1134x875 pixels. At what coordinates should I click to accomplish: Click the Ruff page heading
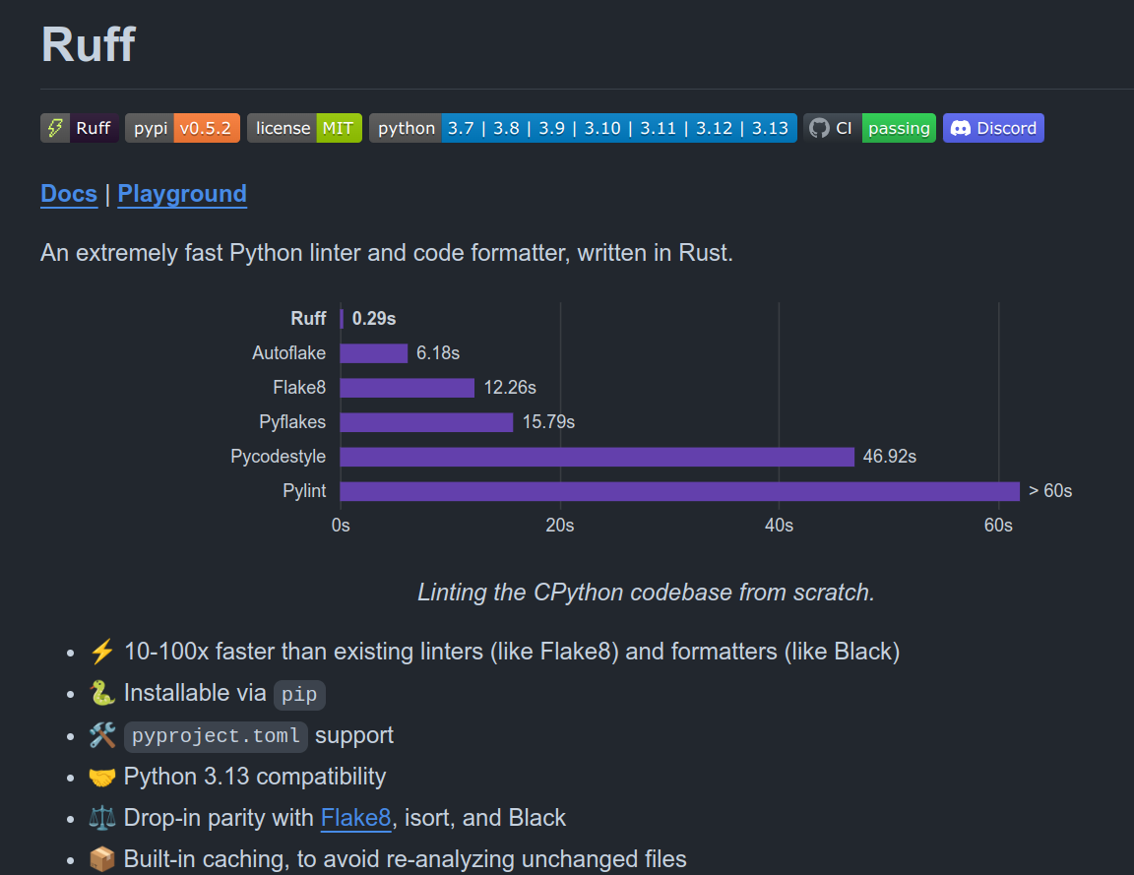[88, 45]
